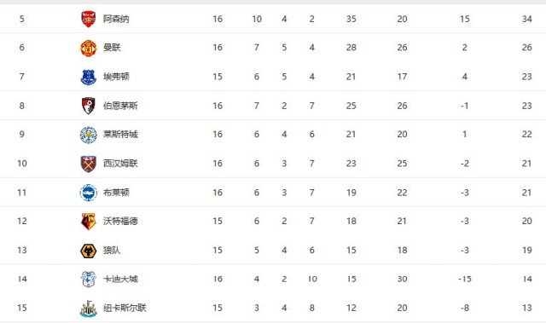Open the Watford club crest
The width and height of the screenshot is (546, 323).
pos(89,222)
